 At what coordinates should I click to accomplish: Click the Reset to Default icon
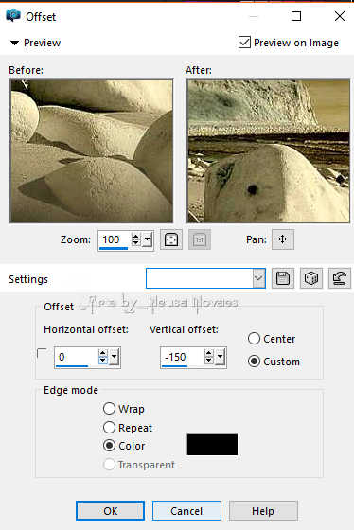coord(340,278)
